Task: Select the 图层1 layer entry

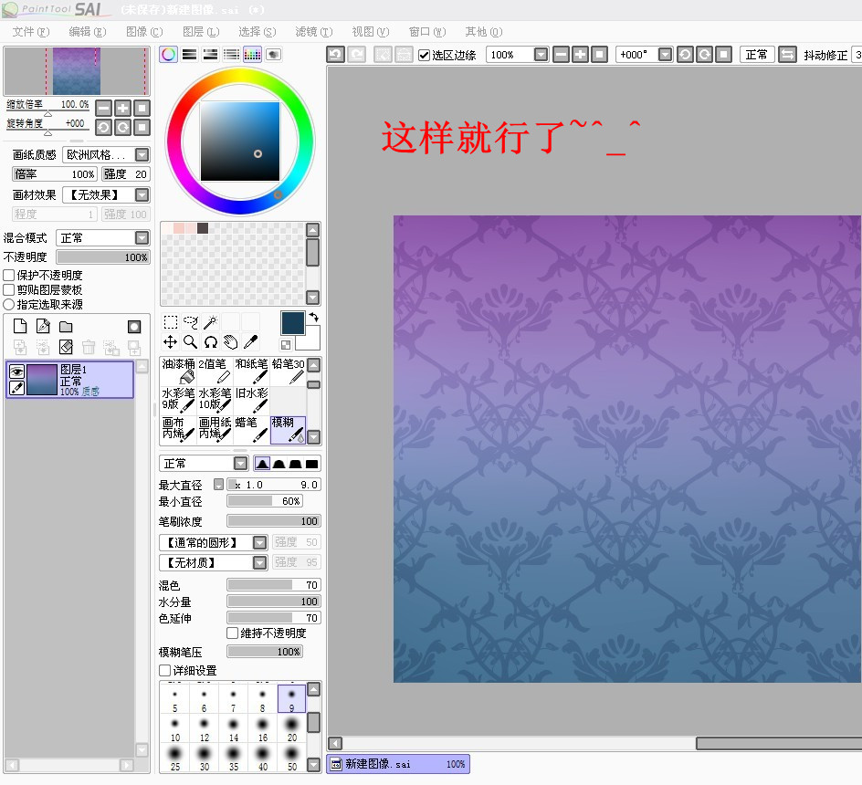Action: pyautogui.click(x=69, y=380)
